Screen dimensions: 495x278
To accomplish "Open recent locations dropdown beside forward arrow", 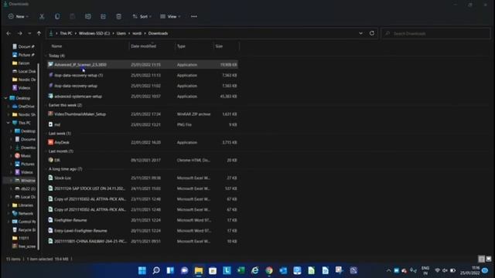I will point(29,33).
